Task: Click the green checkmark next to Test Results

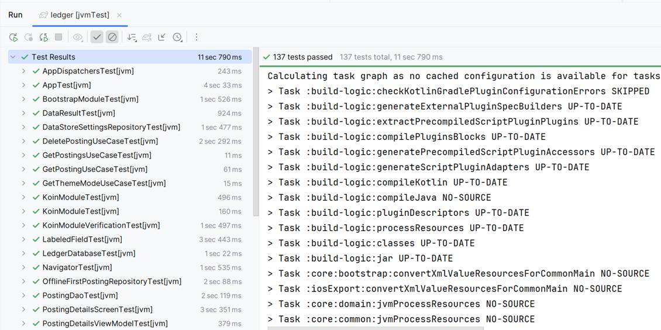Action: [x=25, y=57]
